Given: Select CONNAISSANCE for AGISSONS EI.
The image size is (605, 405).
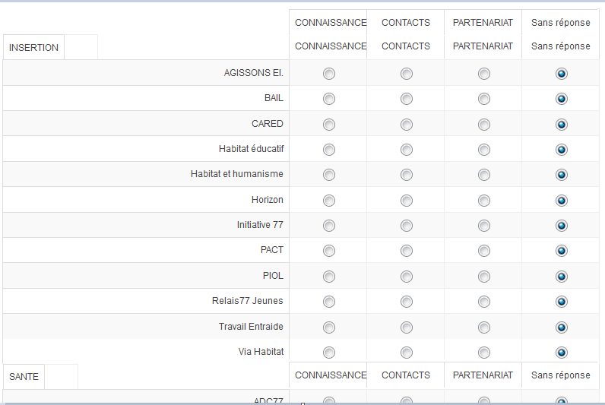Looking at the screenshot, I should coord(329,74).
